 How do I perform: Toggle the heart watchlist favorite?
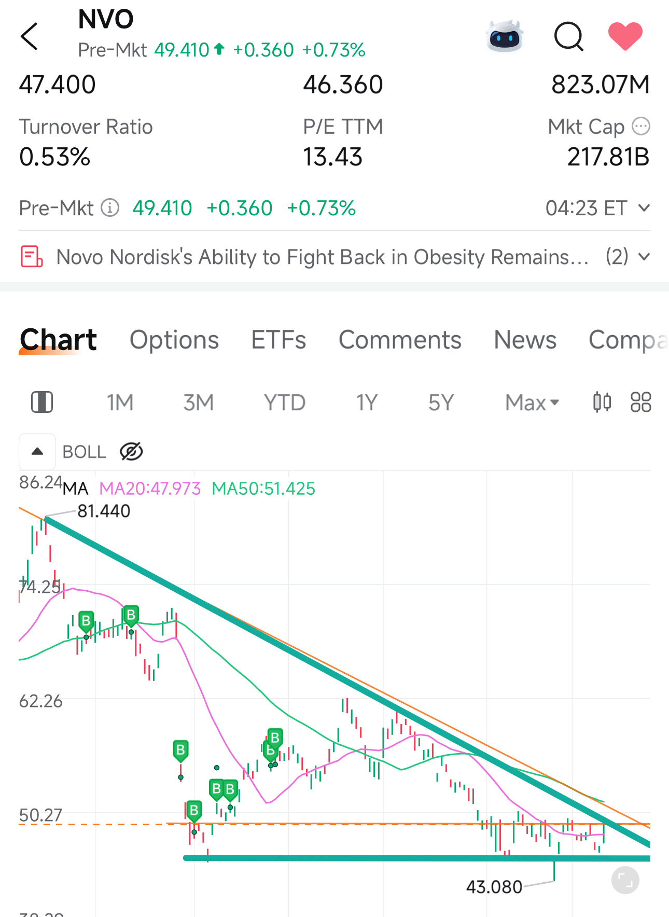point(625,36)
